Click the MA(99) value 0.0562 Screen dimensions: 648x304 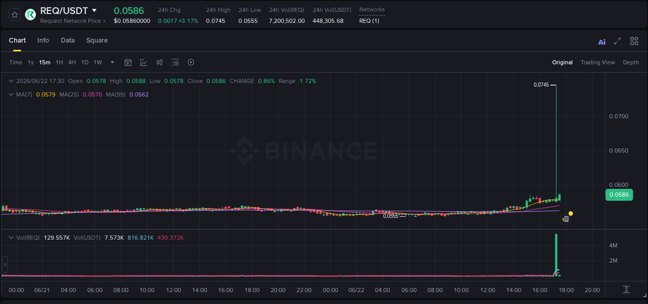(139, 94)
